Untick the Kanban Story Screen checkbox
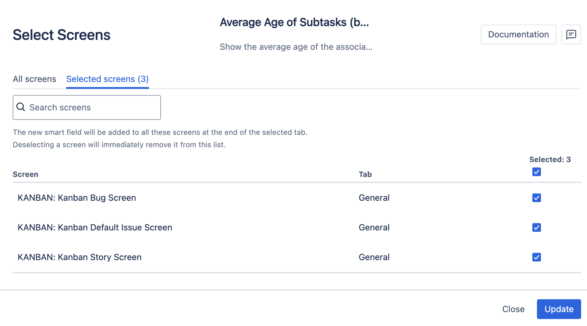 pyautogui.click(x=536, y=257)
